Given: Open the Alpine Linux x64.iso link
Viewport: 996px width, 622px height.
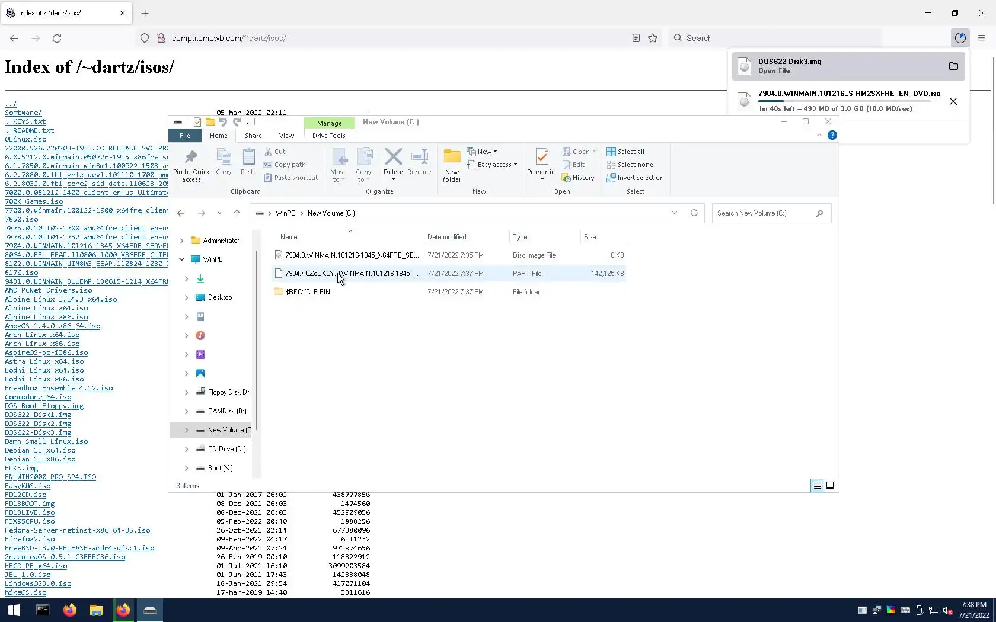Looking at the screenshot, I should click(46, 308).
